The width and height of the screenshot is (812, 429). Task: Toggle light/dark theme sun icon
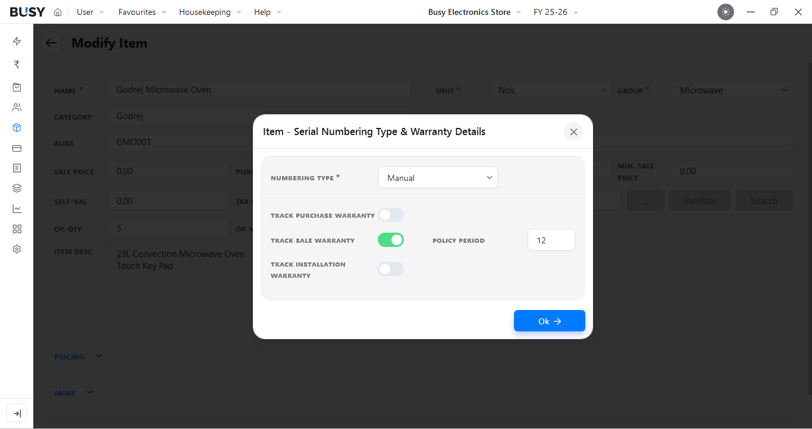(726, 12)
